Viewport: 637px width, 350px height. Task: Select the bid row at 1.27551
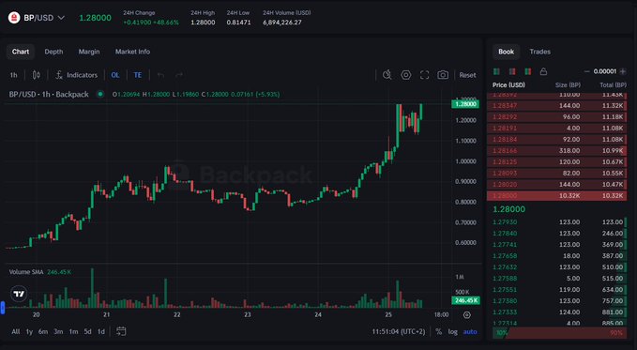(x=557, y=290)
